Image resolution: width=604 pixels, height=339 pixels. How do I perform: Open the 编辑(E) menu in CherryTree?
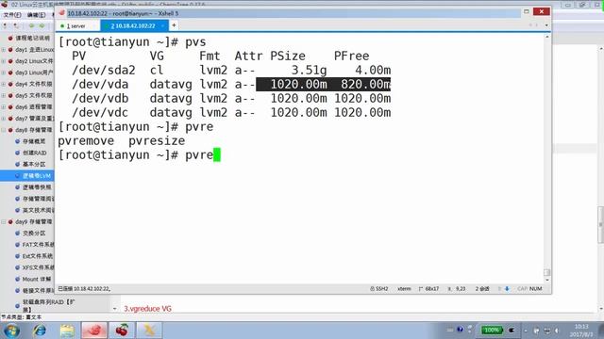click(36, 15)
